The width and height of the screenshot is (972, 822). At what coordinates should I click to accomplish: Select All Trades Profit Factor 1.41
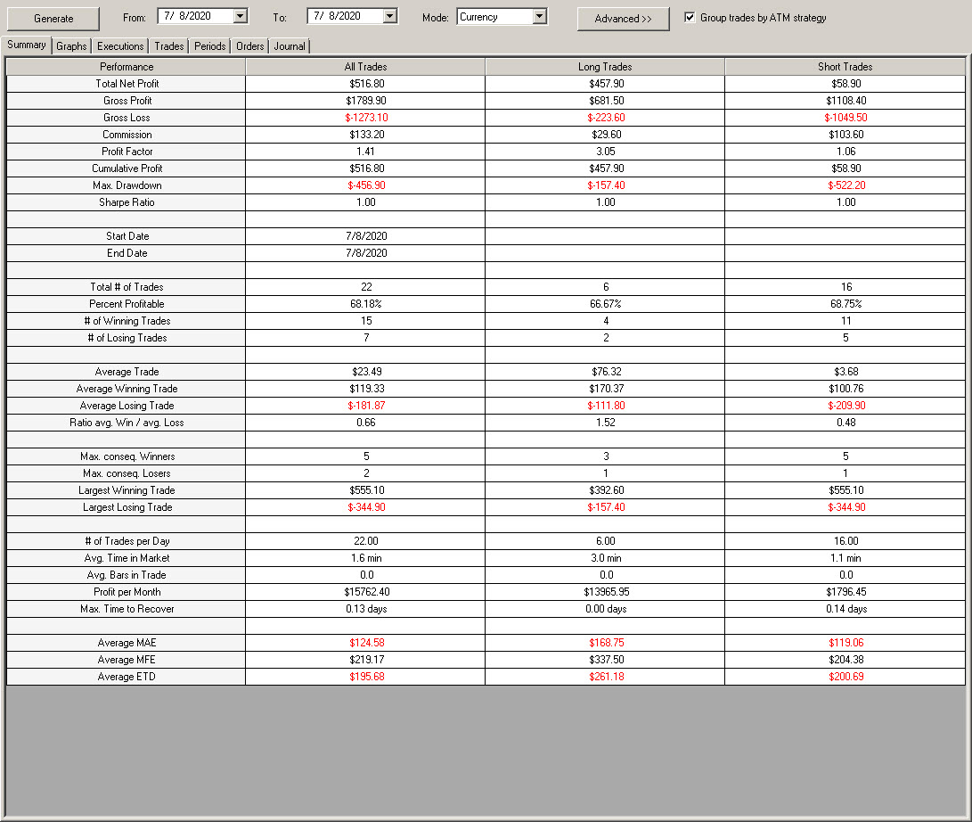pos(366,152)
